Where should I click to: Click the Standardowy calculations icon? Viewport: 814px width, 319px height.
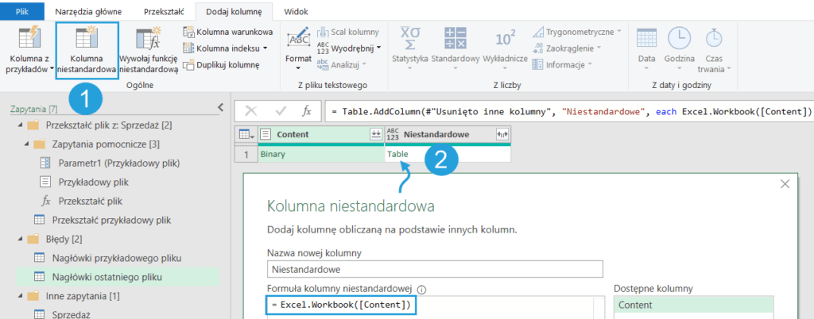point(455,38)
